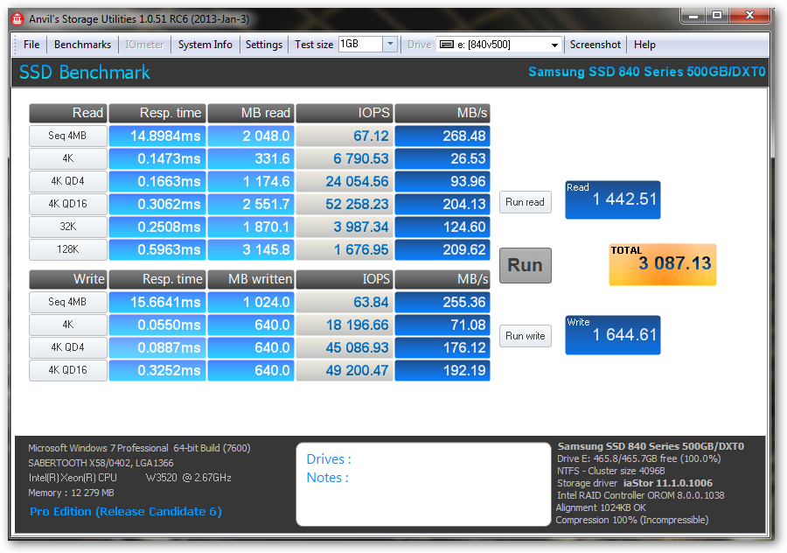The height and width of the screenshot is (553, 787).
Task: Click the 0.0550ms response time cell
Action: 157,325
